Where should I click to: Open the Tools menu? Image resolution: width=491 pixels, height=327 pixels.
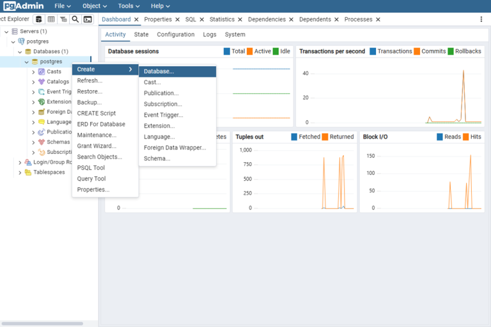(x=129, y=6)
